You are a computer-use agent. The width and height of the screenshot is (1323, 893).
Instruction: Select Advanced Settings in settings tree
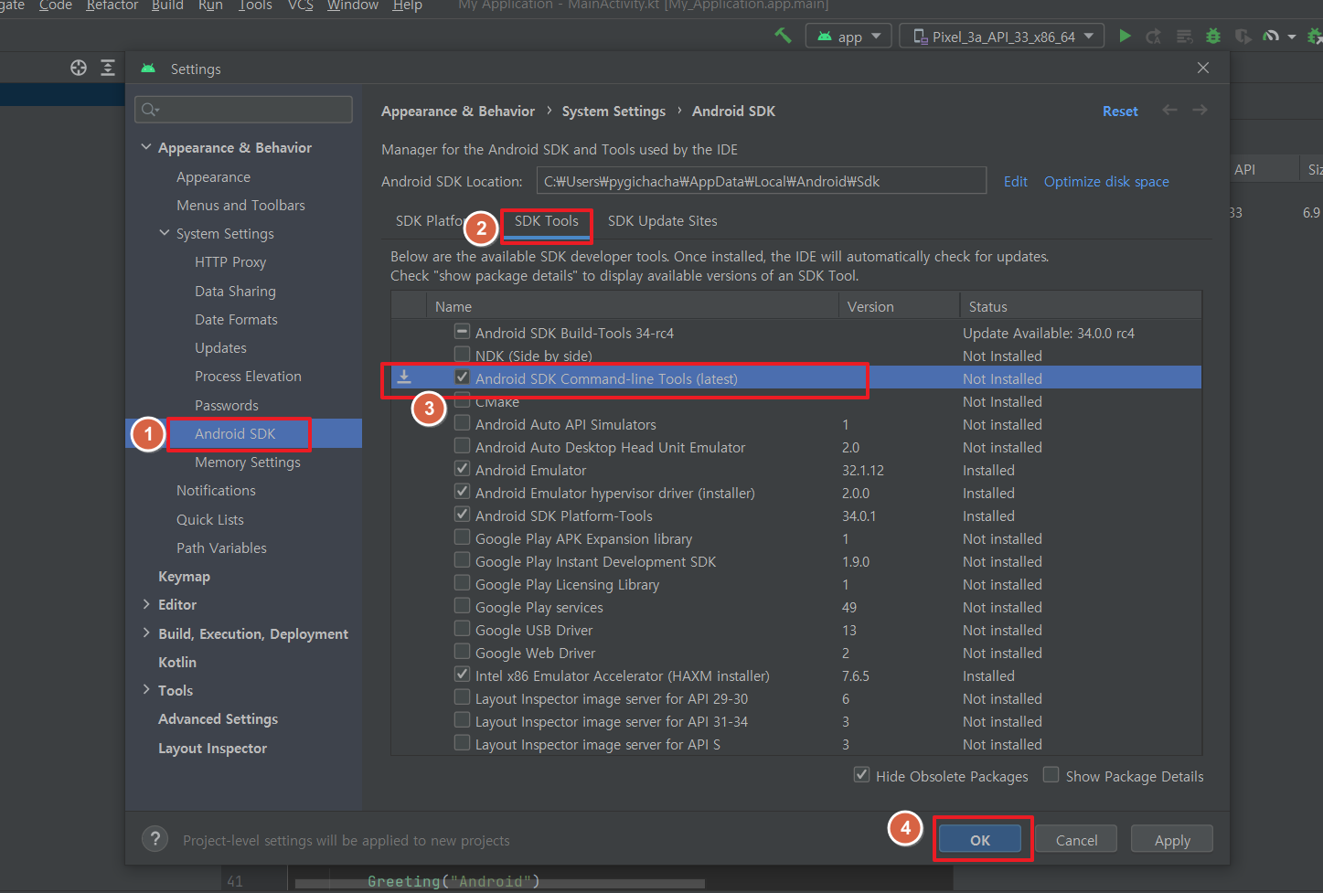[218, 718]
